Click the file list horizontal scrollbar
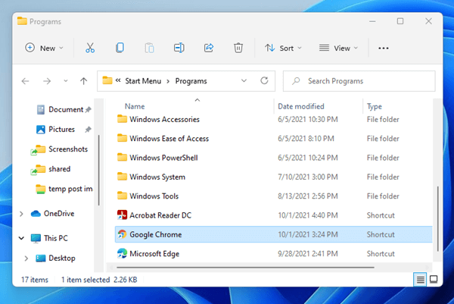454x304 pixels. coord(245,267)
